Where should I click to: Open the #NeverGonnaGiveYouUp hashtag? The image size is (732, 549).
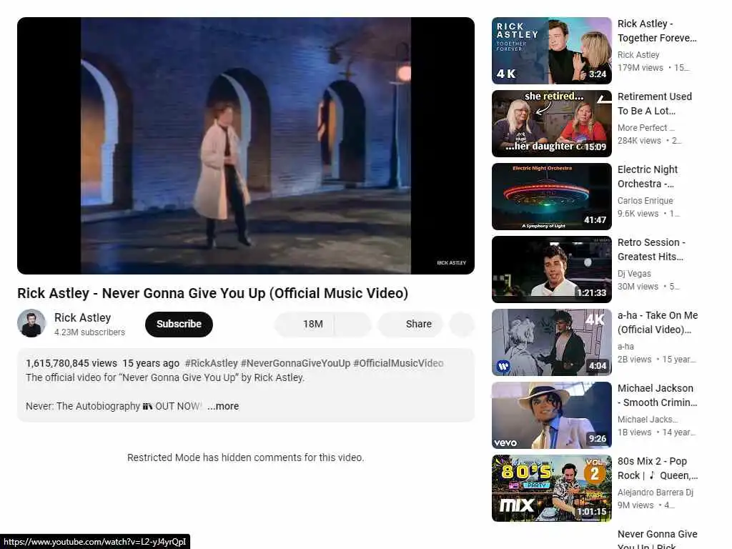click(295, 363)
